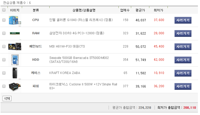The height and width of the screenshot is (115, 200).
Task: Open the MSI H81M-P33 대원CTS link
Action: point(67,46)
